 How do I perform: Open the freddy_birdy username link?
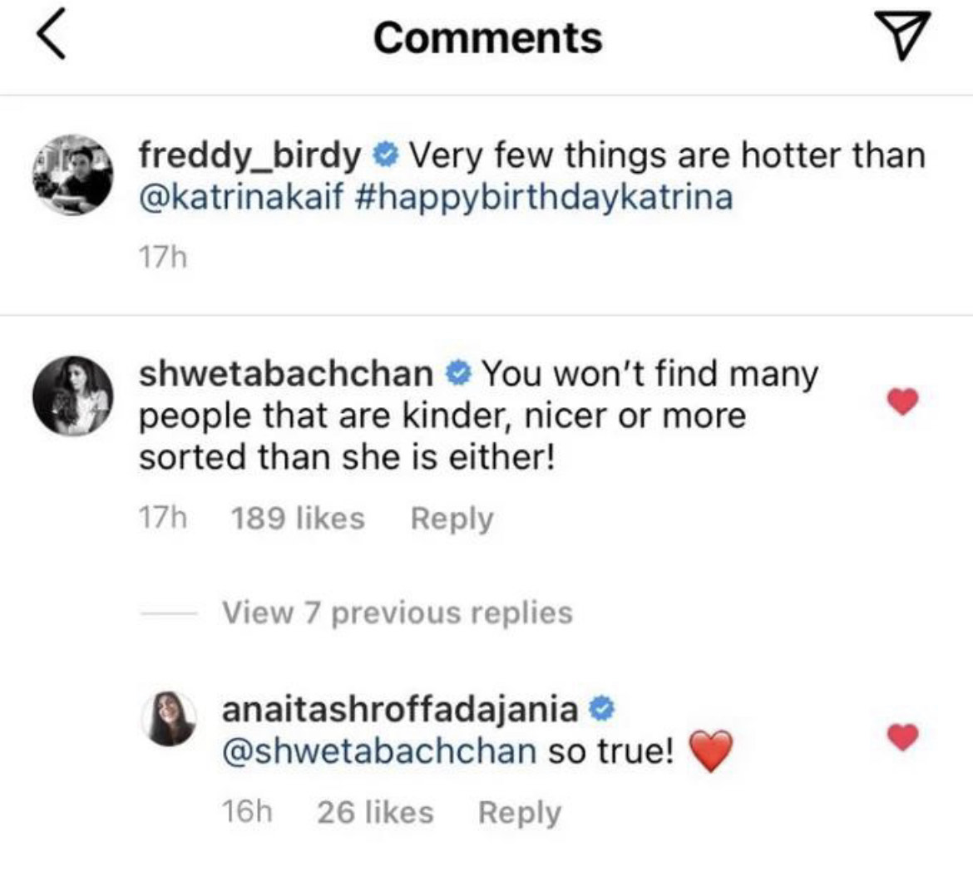[249, 155]
